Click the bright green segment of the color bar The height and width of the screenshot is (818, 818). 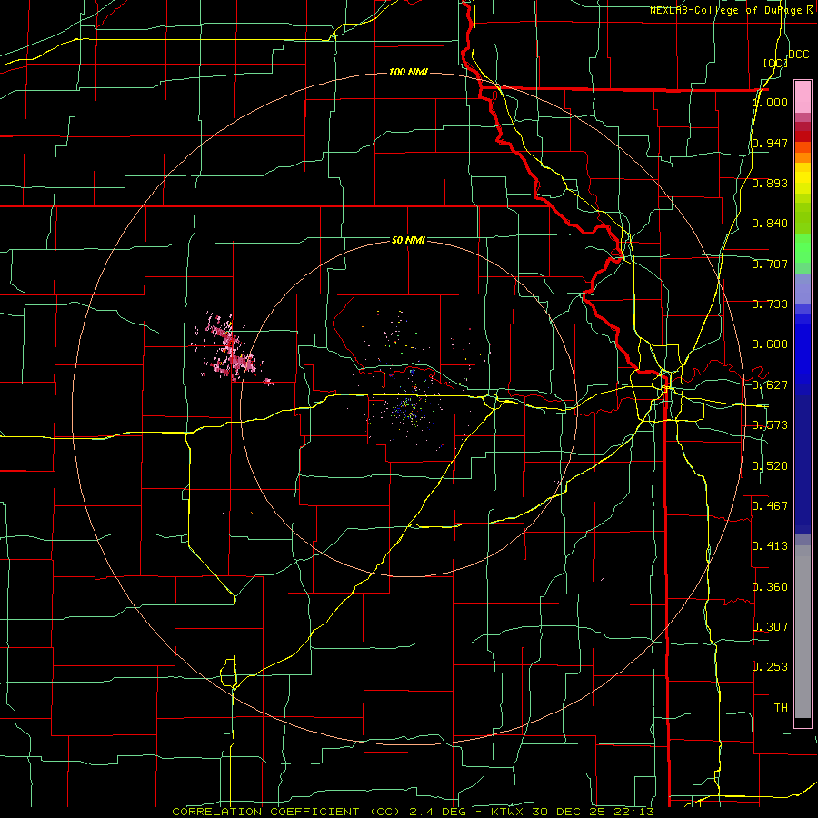(803, 248)
